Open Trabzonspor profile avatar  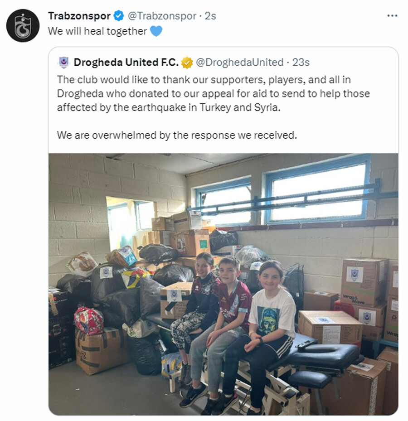point(23,25)
